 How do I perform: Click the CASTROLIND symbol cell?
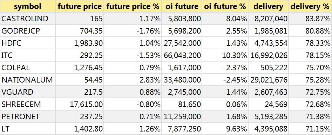28,19
